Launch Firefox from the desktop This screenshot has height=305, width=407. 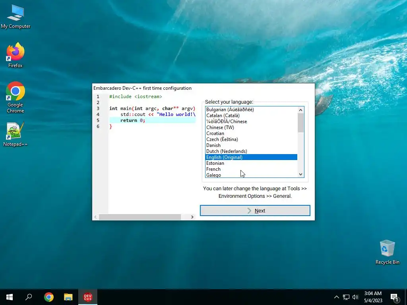[16, 55]
